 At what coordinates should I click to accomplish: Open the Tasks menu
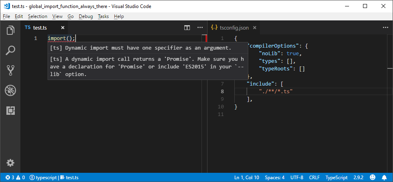103,16
